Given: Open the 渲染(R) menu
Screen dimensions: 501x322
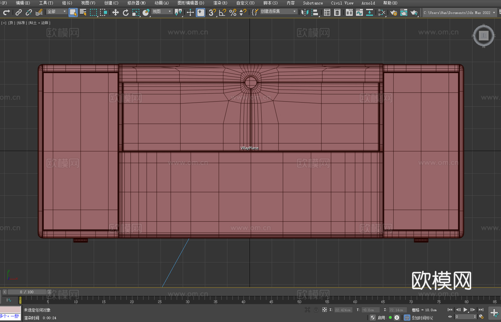Looking at the screenshot, I should click(x=220, y=3).
